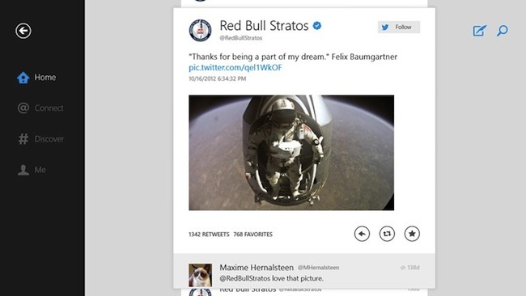Viewport: 526px width, 296px height.
Task: Follow Red Bull Stratos
Action: (x=399, y=27)
